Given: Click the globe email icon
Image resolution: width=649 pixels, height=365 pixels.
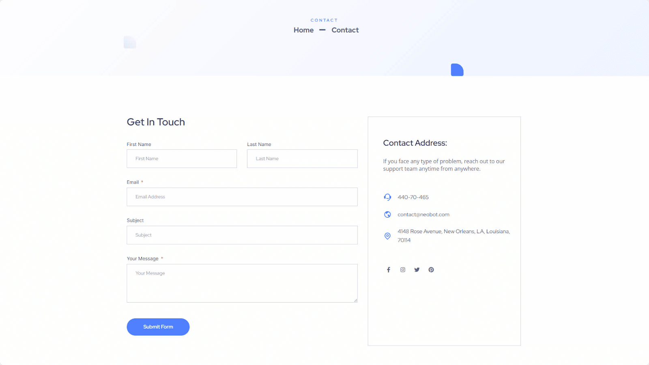Looking at the screenshot, I should click(x=387, y=215).
